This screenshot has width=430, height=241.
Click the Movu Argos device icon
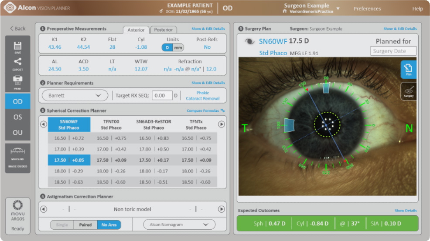click(17, 211)
